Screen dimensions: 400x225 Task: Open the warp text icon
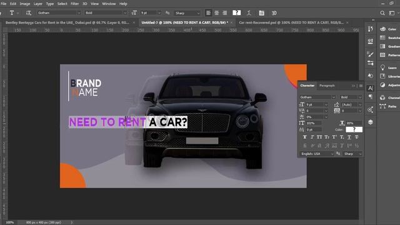click(249, 12)
